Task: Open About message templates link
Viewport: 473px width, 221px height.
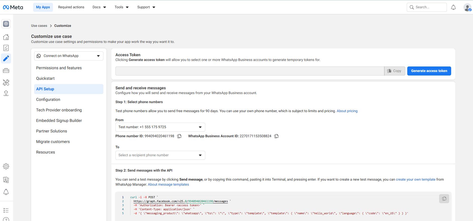Action: (168, 184)
